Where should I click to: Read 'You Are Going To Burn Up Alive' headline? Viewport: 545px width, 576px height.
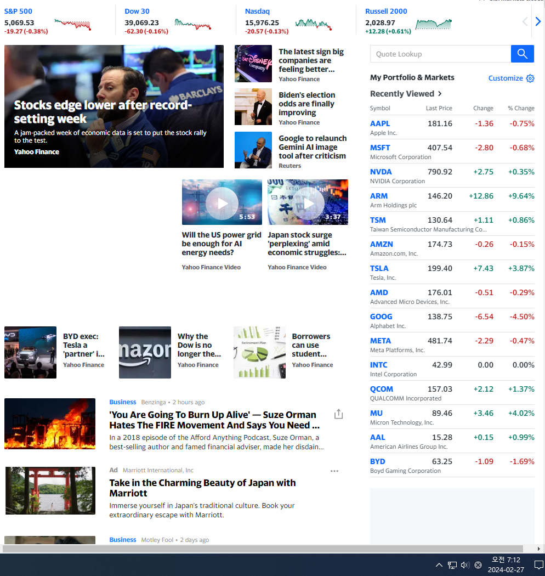pyautogui.click(x=214, y=420)
